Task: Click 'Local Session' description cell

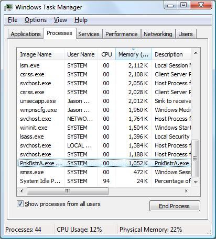Action: coord(172,65)
